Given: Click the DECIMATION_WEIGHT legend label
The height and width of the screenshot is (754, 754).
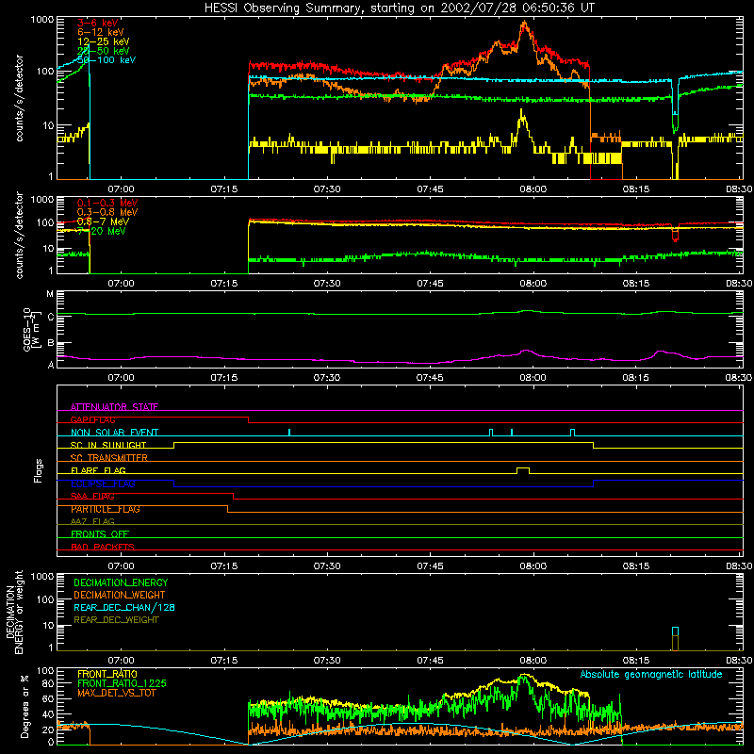Looking at the screenshot, I should [120, 595].
